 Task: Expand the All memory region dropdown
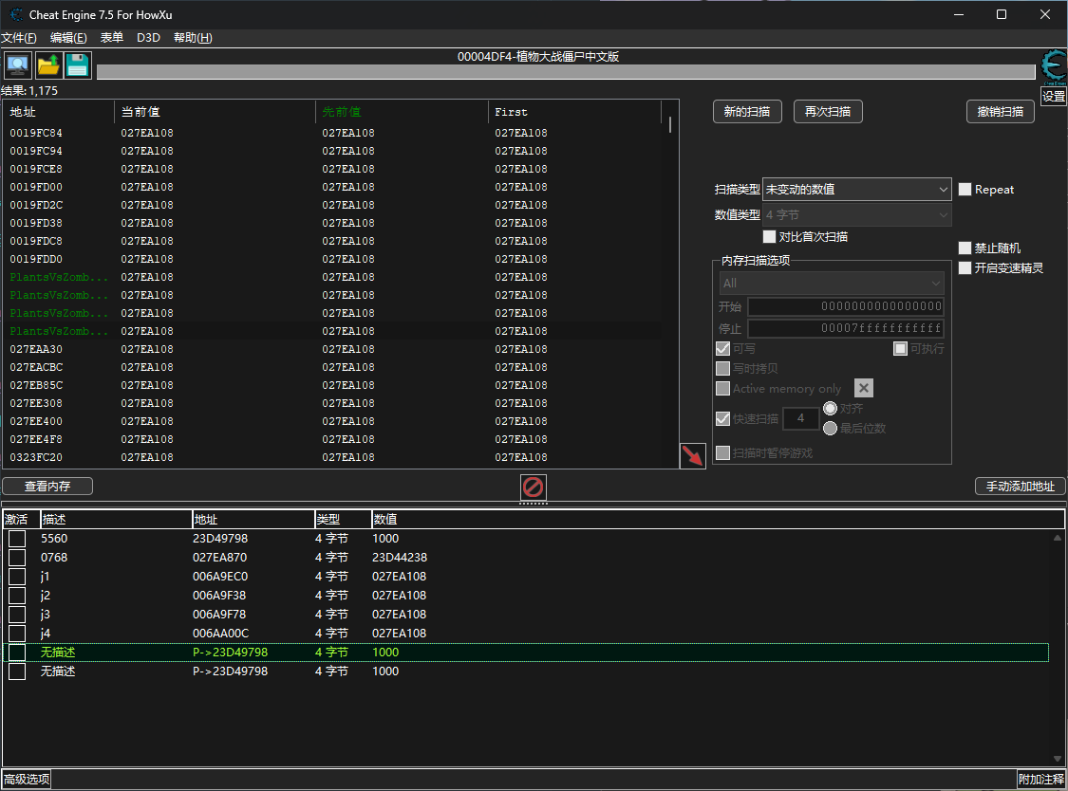tap(831, 284)
